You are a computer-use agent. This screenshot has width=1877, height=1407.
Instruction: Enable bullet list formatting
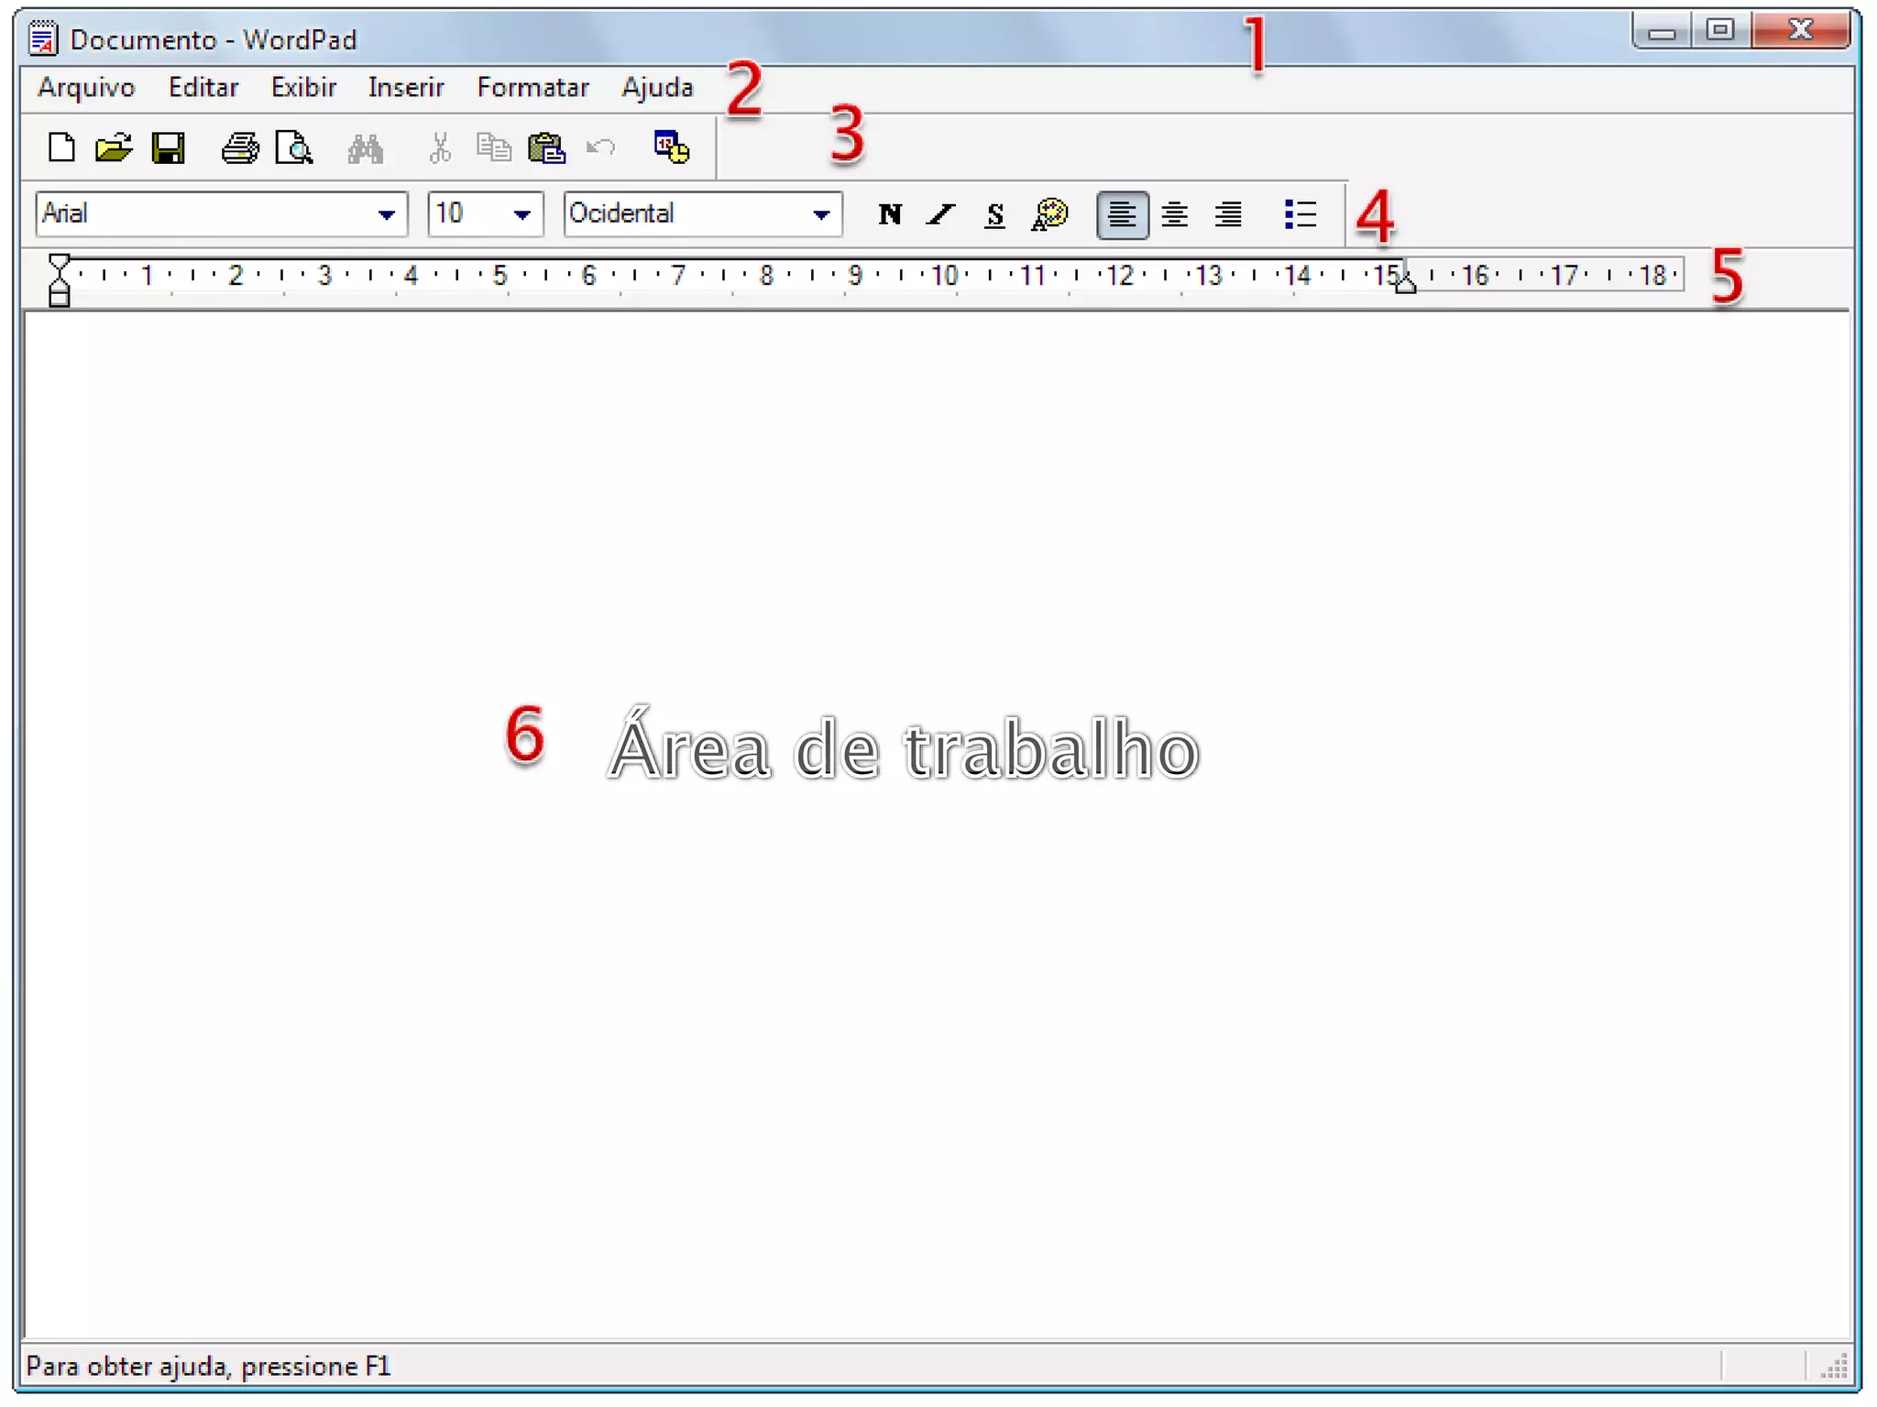click(x=1300, y=214)
